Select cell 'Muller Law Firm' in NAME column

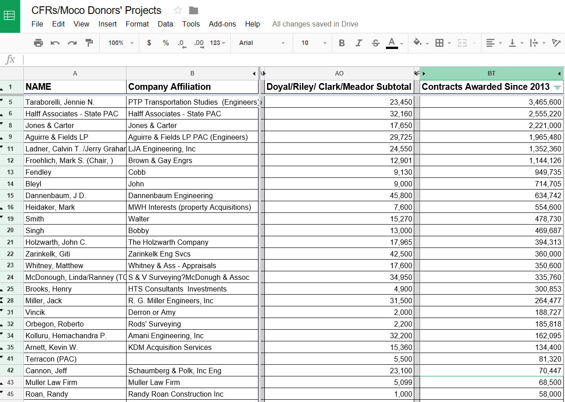(75, 382)
